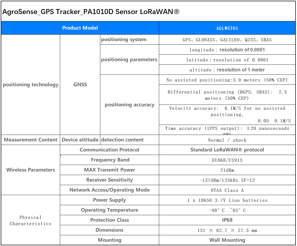This screenshot has width=297, height=246.
Task: Select the Operating Temperature cell
Action: click(x=110, y=210)
